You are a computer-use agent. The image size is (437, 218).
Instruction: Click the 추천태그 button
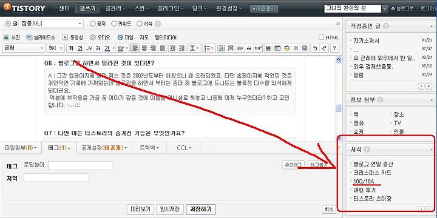tap(294, 165)
